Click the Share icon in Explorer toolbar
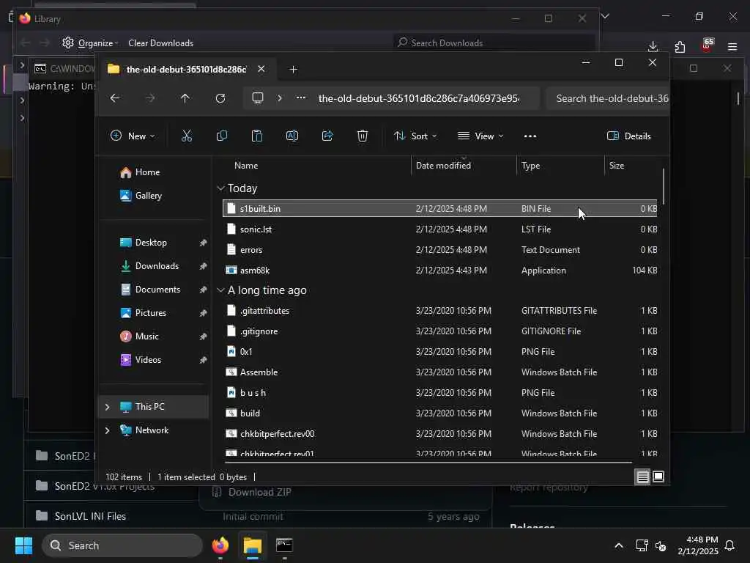750x563 pixels. click(x=327, y=136)
